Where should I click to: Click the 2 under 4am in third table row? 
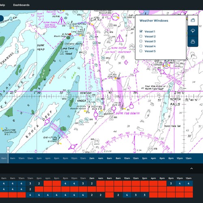[101, 195]
